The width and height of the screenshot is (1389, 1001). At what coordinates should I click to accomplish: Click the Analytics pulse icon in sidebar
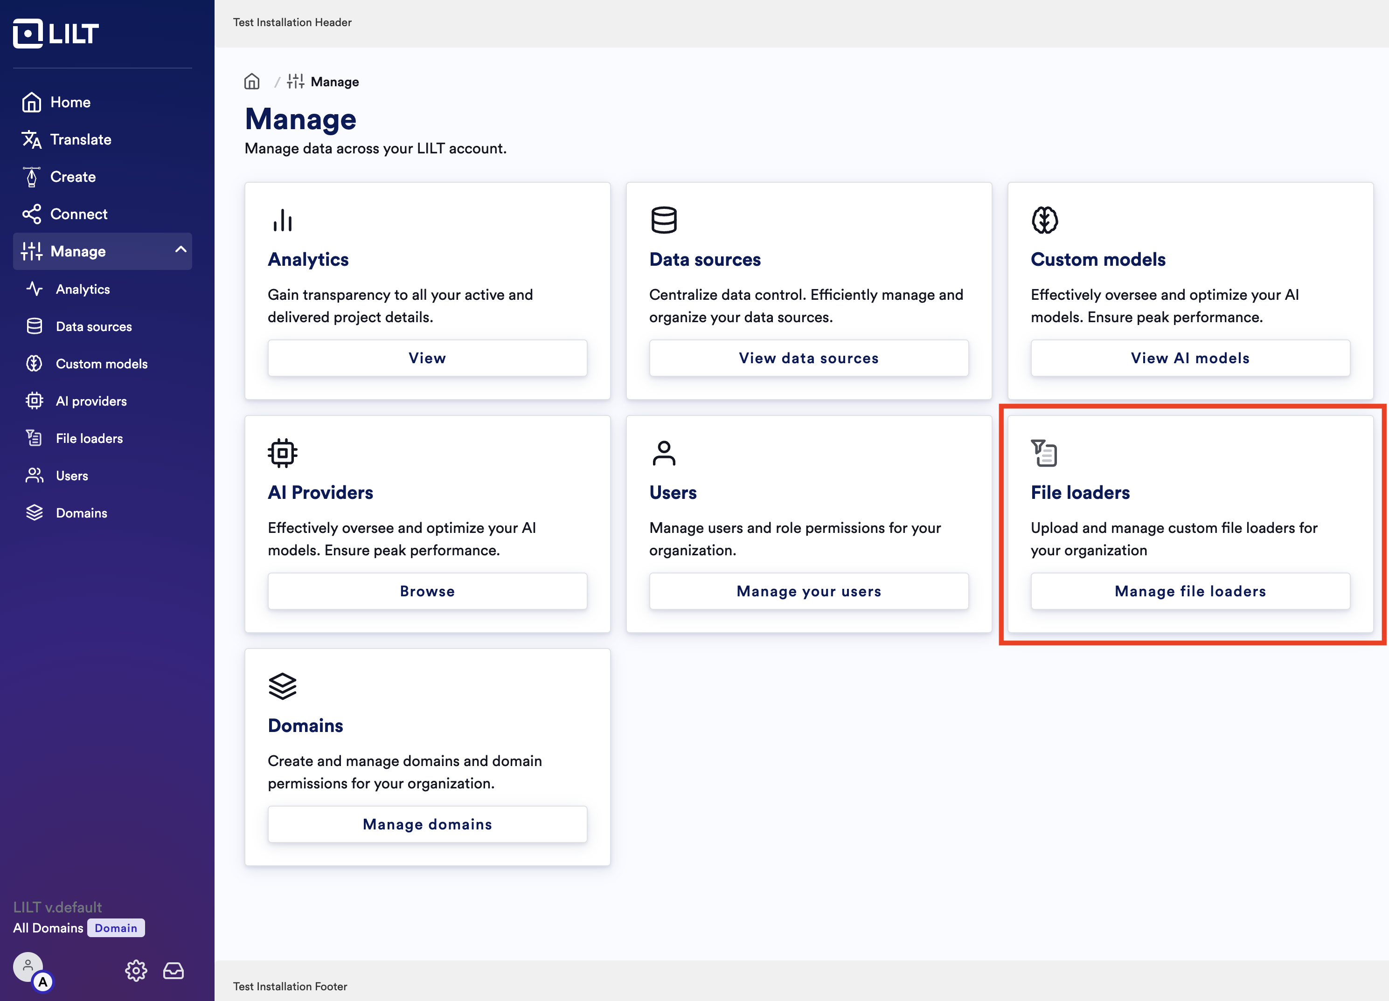[x=35, y=289]
